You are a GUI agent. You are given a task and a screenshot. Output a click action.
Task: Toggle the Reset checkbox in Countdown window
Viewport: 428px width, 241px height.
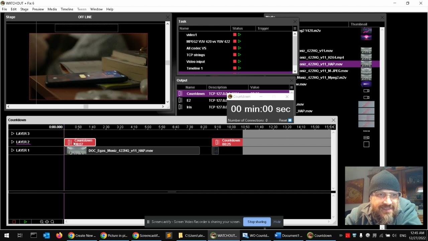click(290, 120)
